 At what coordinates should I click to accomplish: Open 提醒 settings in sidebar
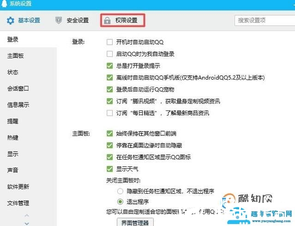point(13,121)
